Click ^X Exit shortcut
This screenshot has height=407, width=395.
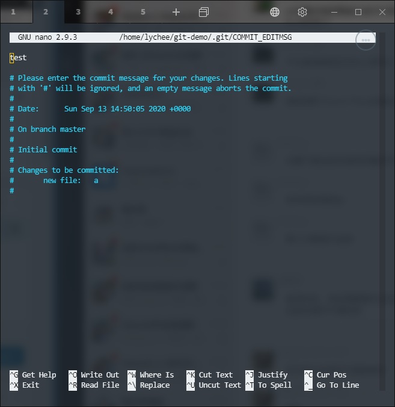(25, 385)
